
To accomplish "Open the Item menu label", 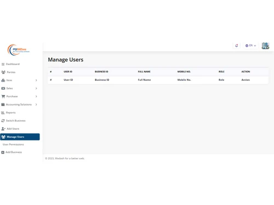I will pyautogui.click(x=9, y=80).
